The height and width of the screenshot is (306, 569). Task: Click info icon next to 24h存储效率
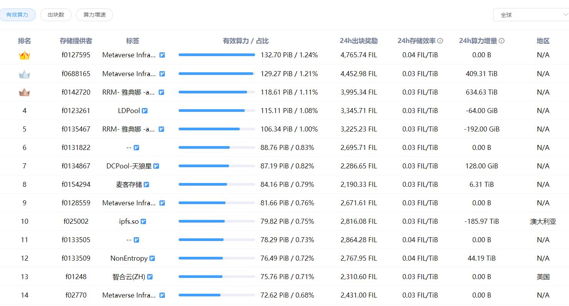click(440, 41)
